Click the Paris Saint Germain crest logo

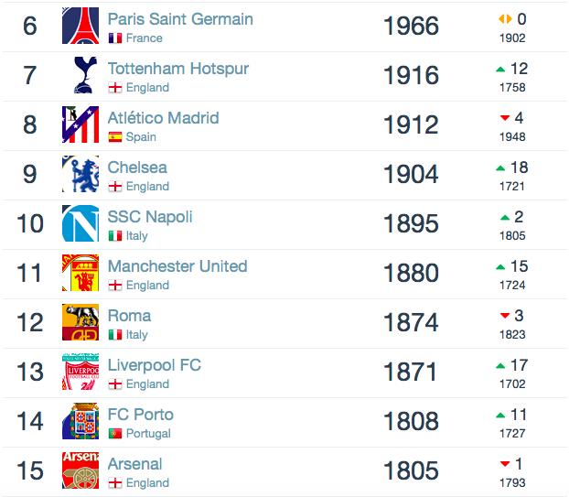coord(81,26)
